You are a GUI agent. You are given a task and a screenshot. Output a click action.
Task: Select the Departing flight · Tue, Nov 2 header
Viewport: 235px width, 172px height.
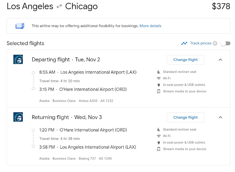(x=66, y=60)
